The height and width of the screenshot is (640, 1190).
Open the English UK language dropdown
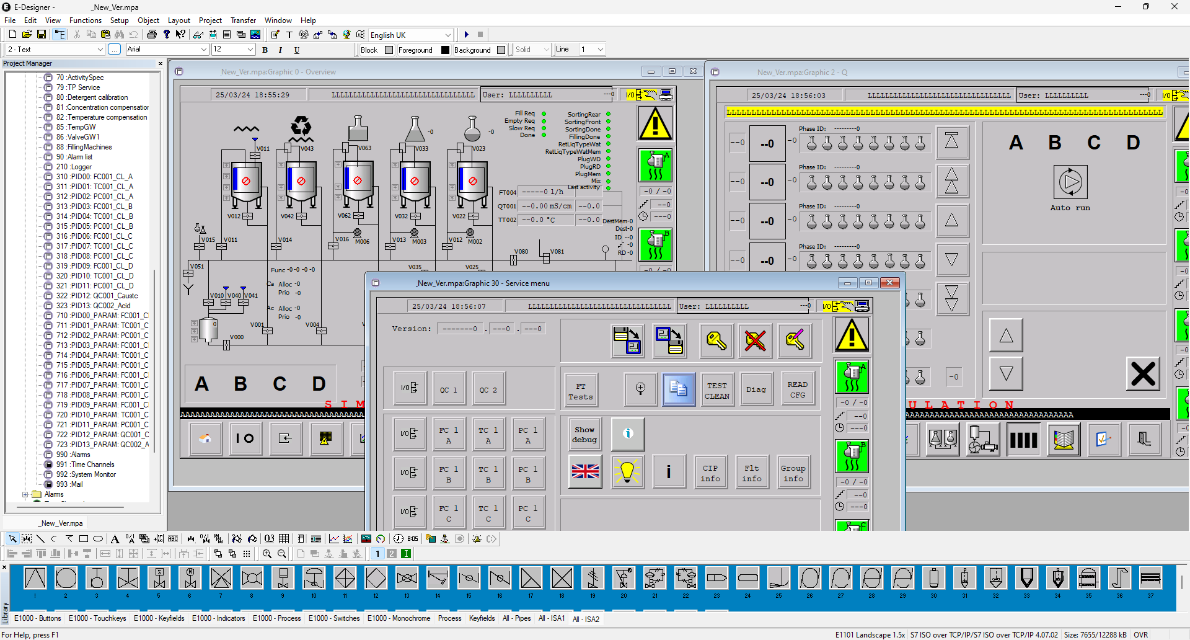click(447, 35)
